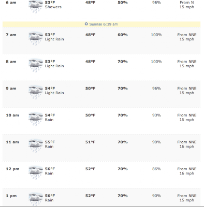Click the 56°F Rain forecast at 12 pm
The width and height of the screenshot is (204, 207).
coord(50,171)
